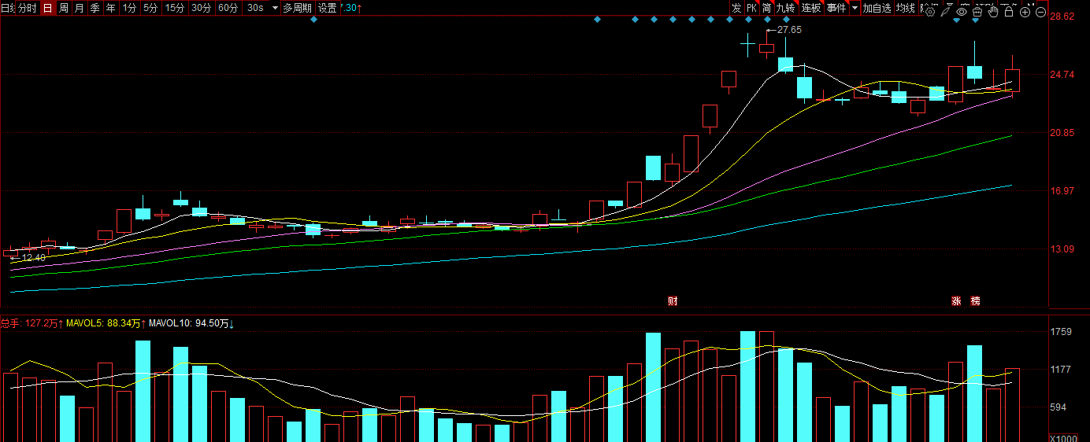The height and width of the screenshot is (442, 1090).
Task: Click the MAVOL5 88.34万 indicator label
Action: pyautogui.click(x=106, y=323)
